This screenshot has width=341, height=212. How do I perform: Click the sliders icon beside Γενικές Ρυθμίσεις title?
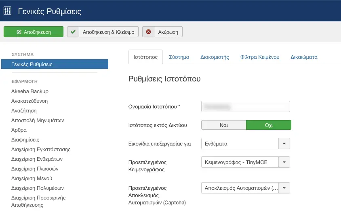(7, 10)
